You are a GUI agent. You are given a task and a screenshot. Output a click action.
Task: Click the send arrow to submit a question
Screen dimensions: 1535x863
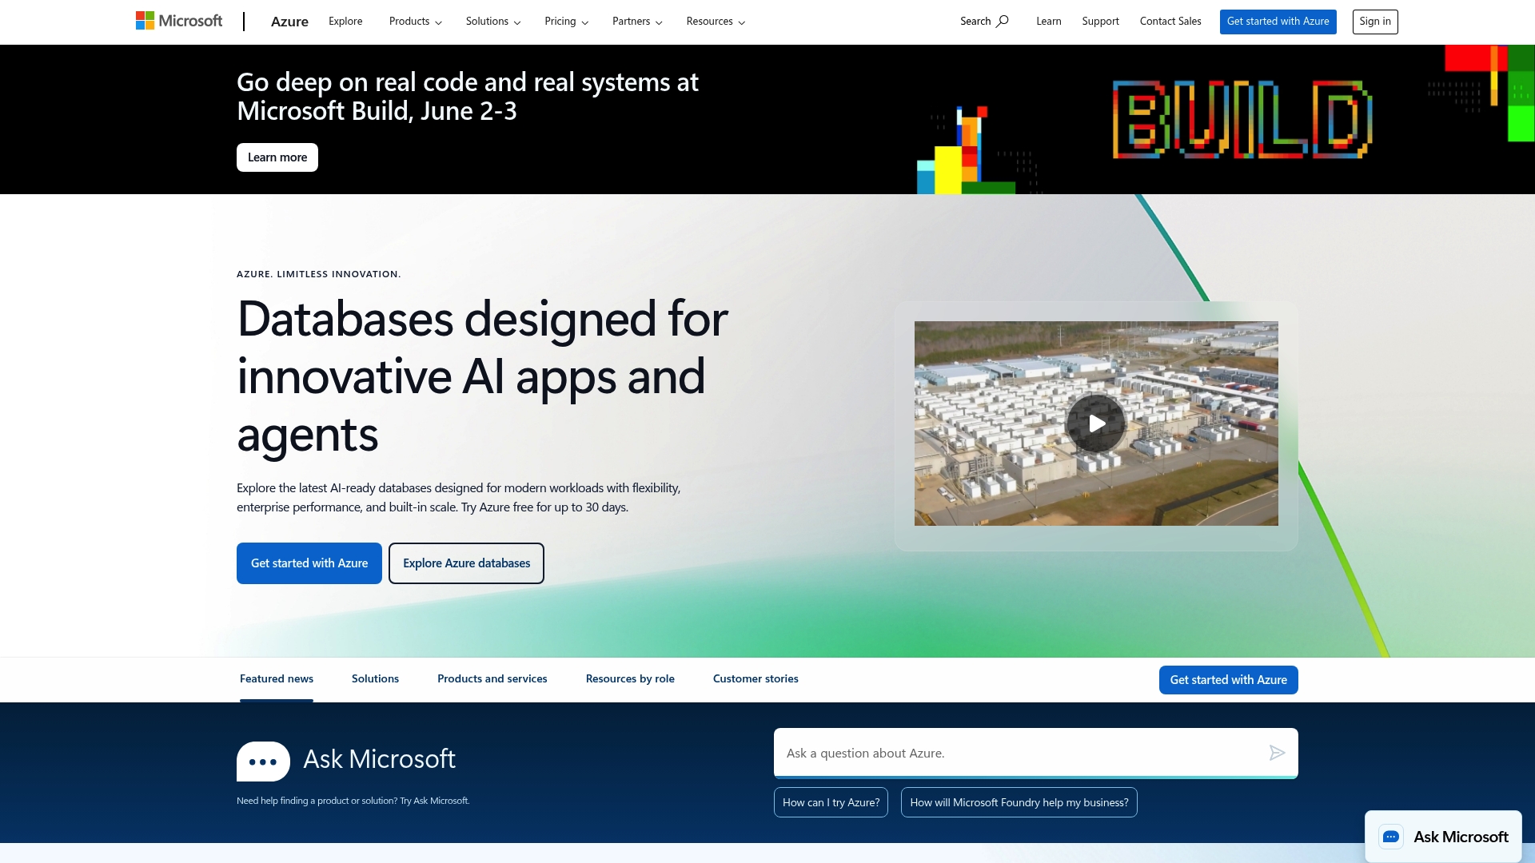1277,753
